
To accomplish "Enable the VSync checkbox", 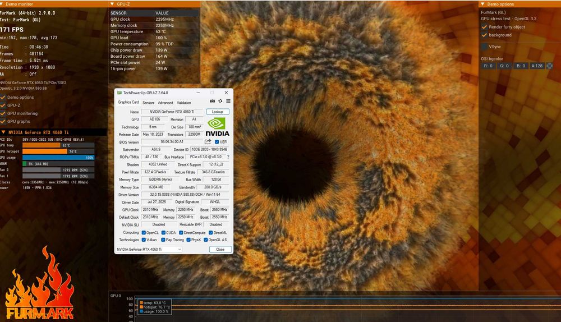I will pyautogui.click(x=485, y=47).
